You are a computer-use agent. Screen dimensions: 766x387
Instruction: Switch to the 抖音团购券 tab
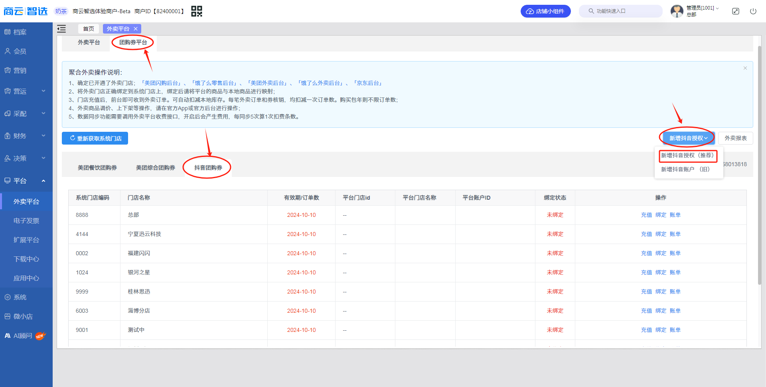click(208, 168)
